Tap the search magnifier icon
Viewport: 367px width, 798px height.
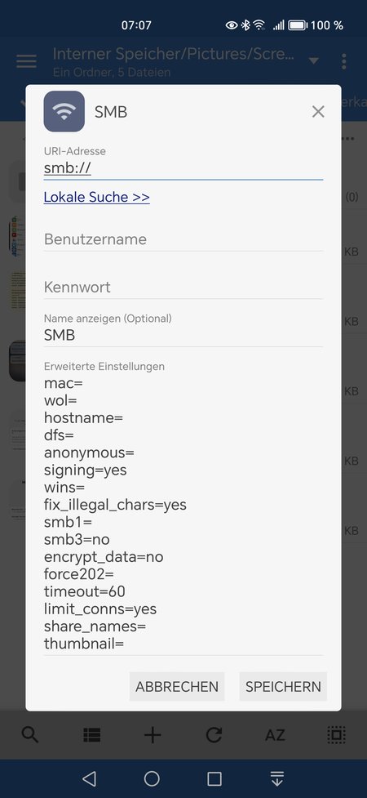pos(30,735)
